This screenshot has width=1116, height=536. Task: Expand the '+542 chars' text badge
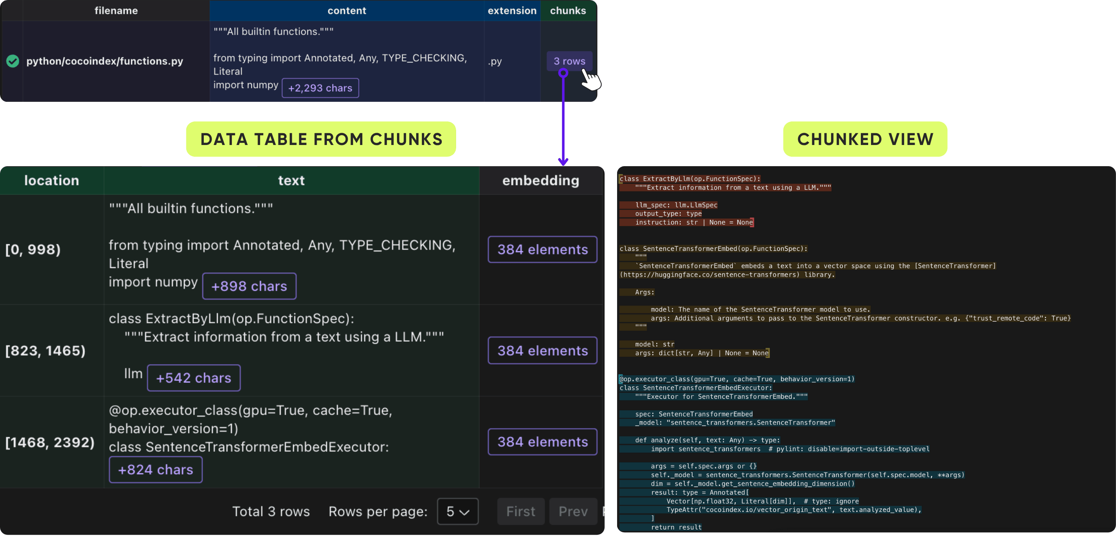tap(194, 378)
